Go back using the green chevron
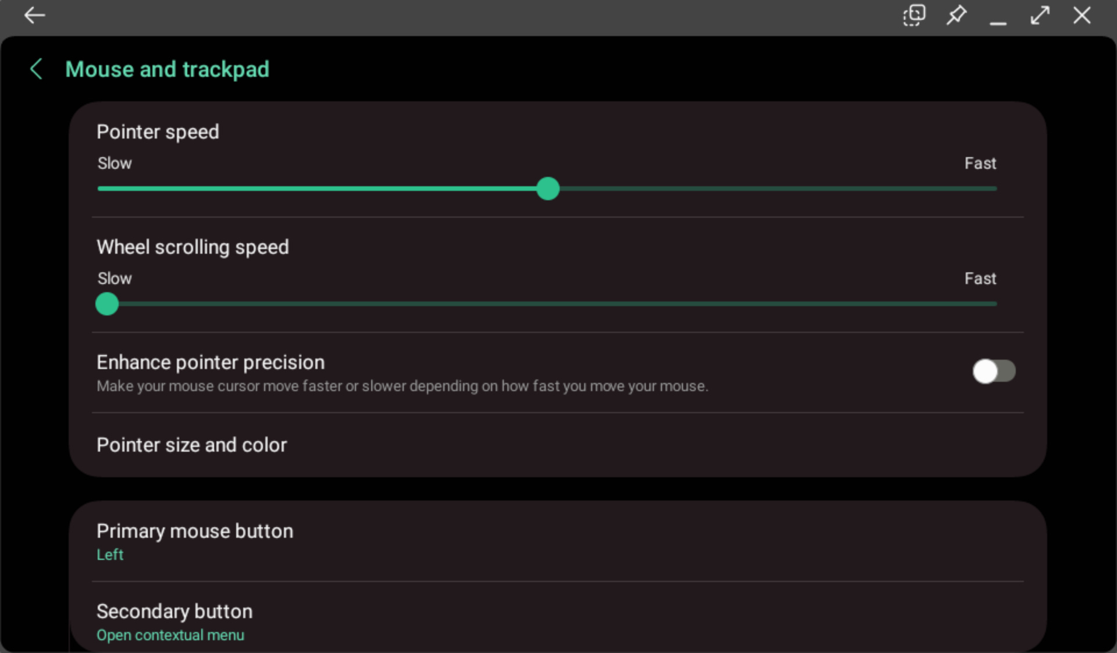The width and height of the screenshot is (1117, 653). 36,69
